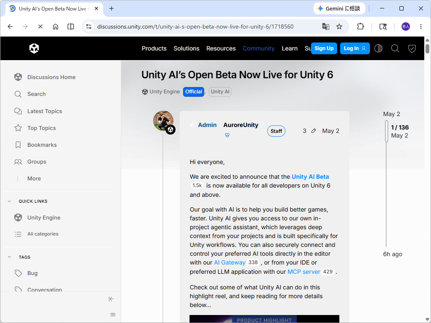Screen dimensions: 431x323
Task: Click the Admin label
Action: point(207,125)
